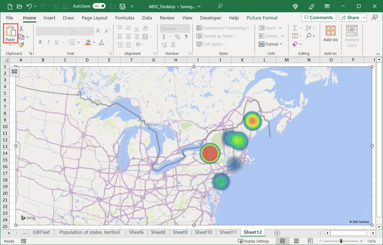Click the Undo arrow icon
The height and width of the screenshot is (245, 383).
tap(29, 6)
